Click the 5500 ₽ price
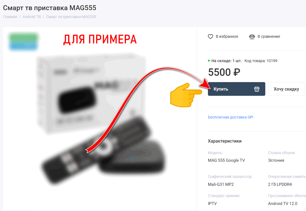306x211 pixels. click(224, 72)
